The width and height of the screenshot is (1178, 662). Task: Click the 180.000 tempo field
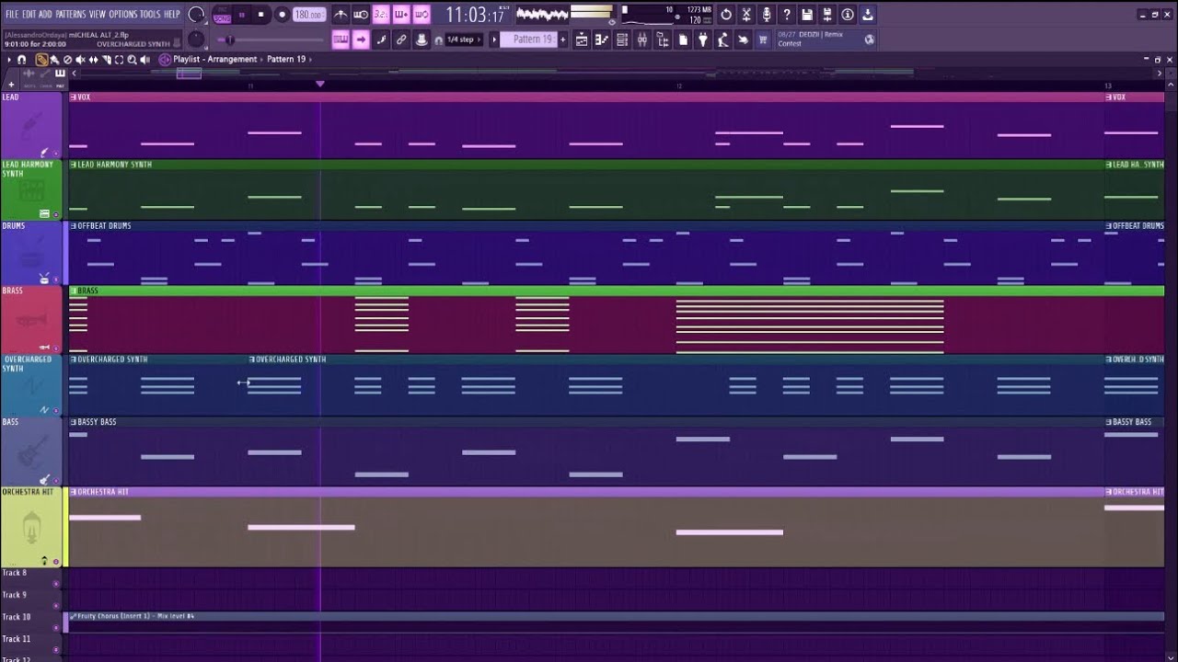(310, 15)
